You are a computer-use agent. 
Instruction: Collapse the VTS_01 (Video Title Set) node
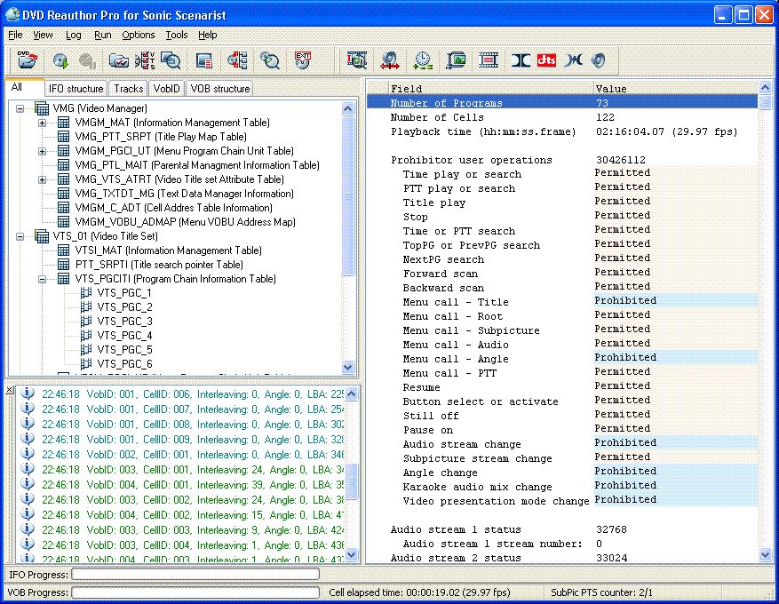point(20,236)
